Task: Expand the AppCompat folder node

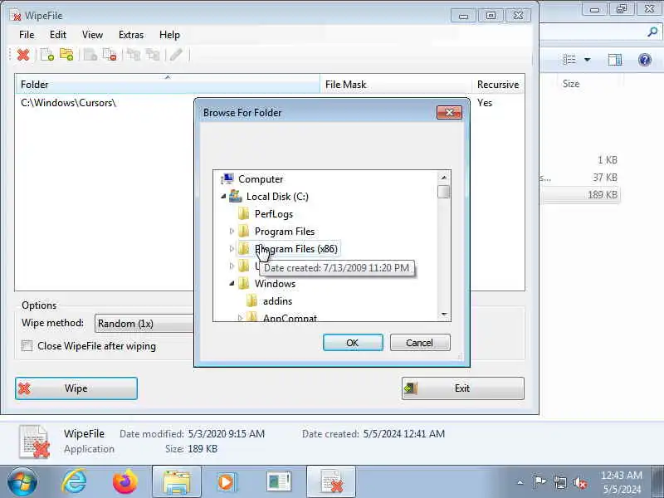Action: pos(240,318)
